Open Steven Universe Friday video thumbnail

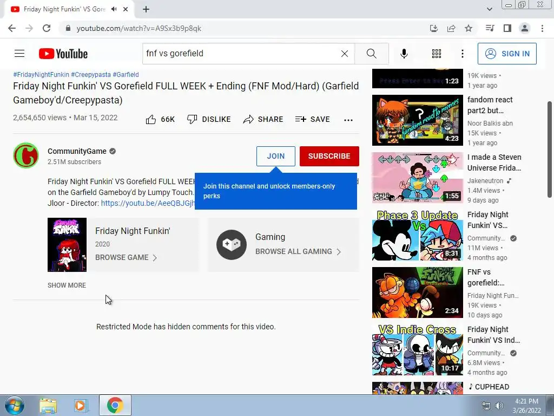point(417,178)
